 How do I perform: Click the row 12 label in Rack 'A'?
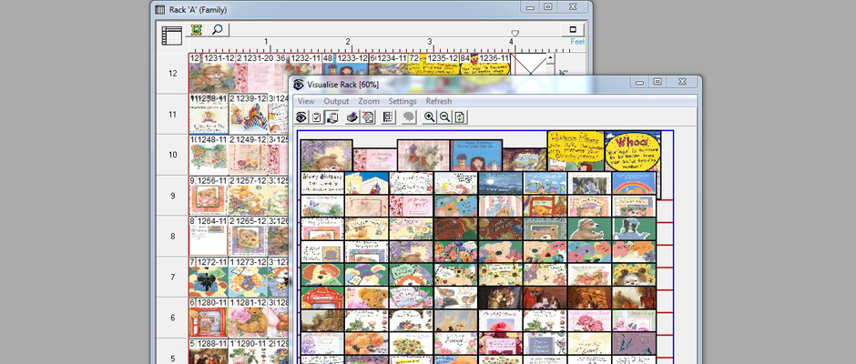(172, 73)
